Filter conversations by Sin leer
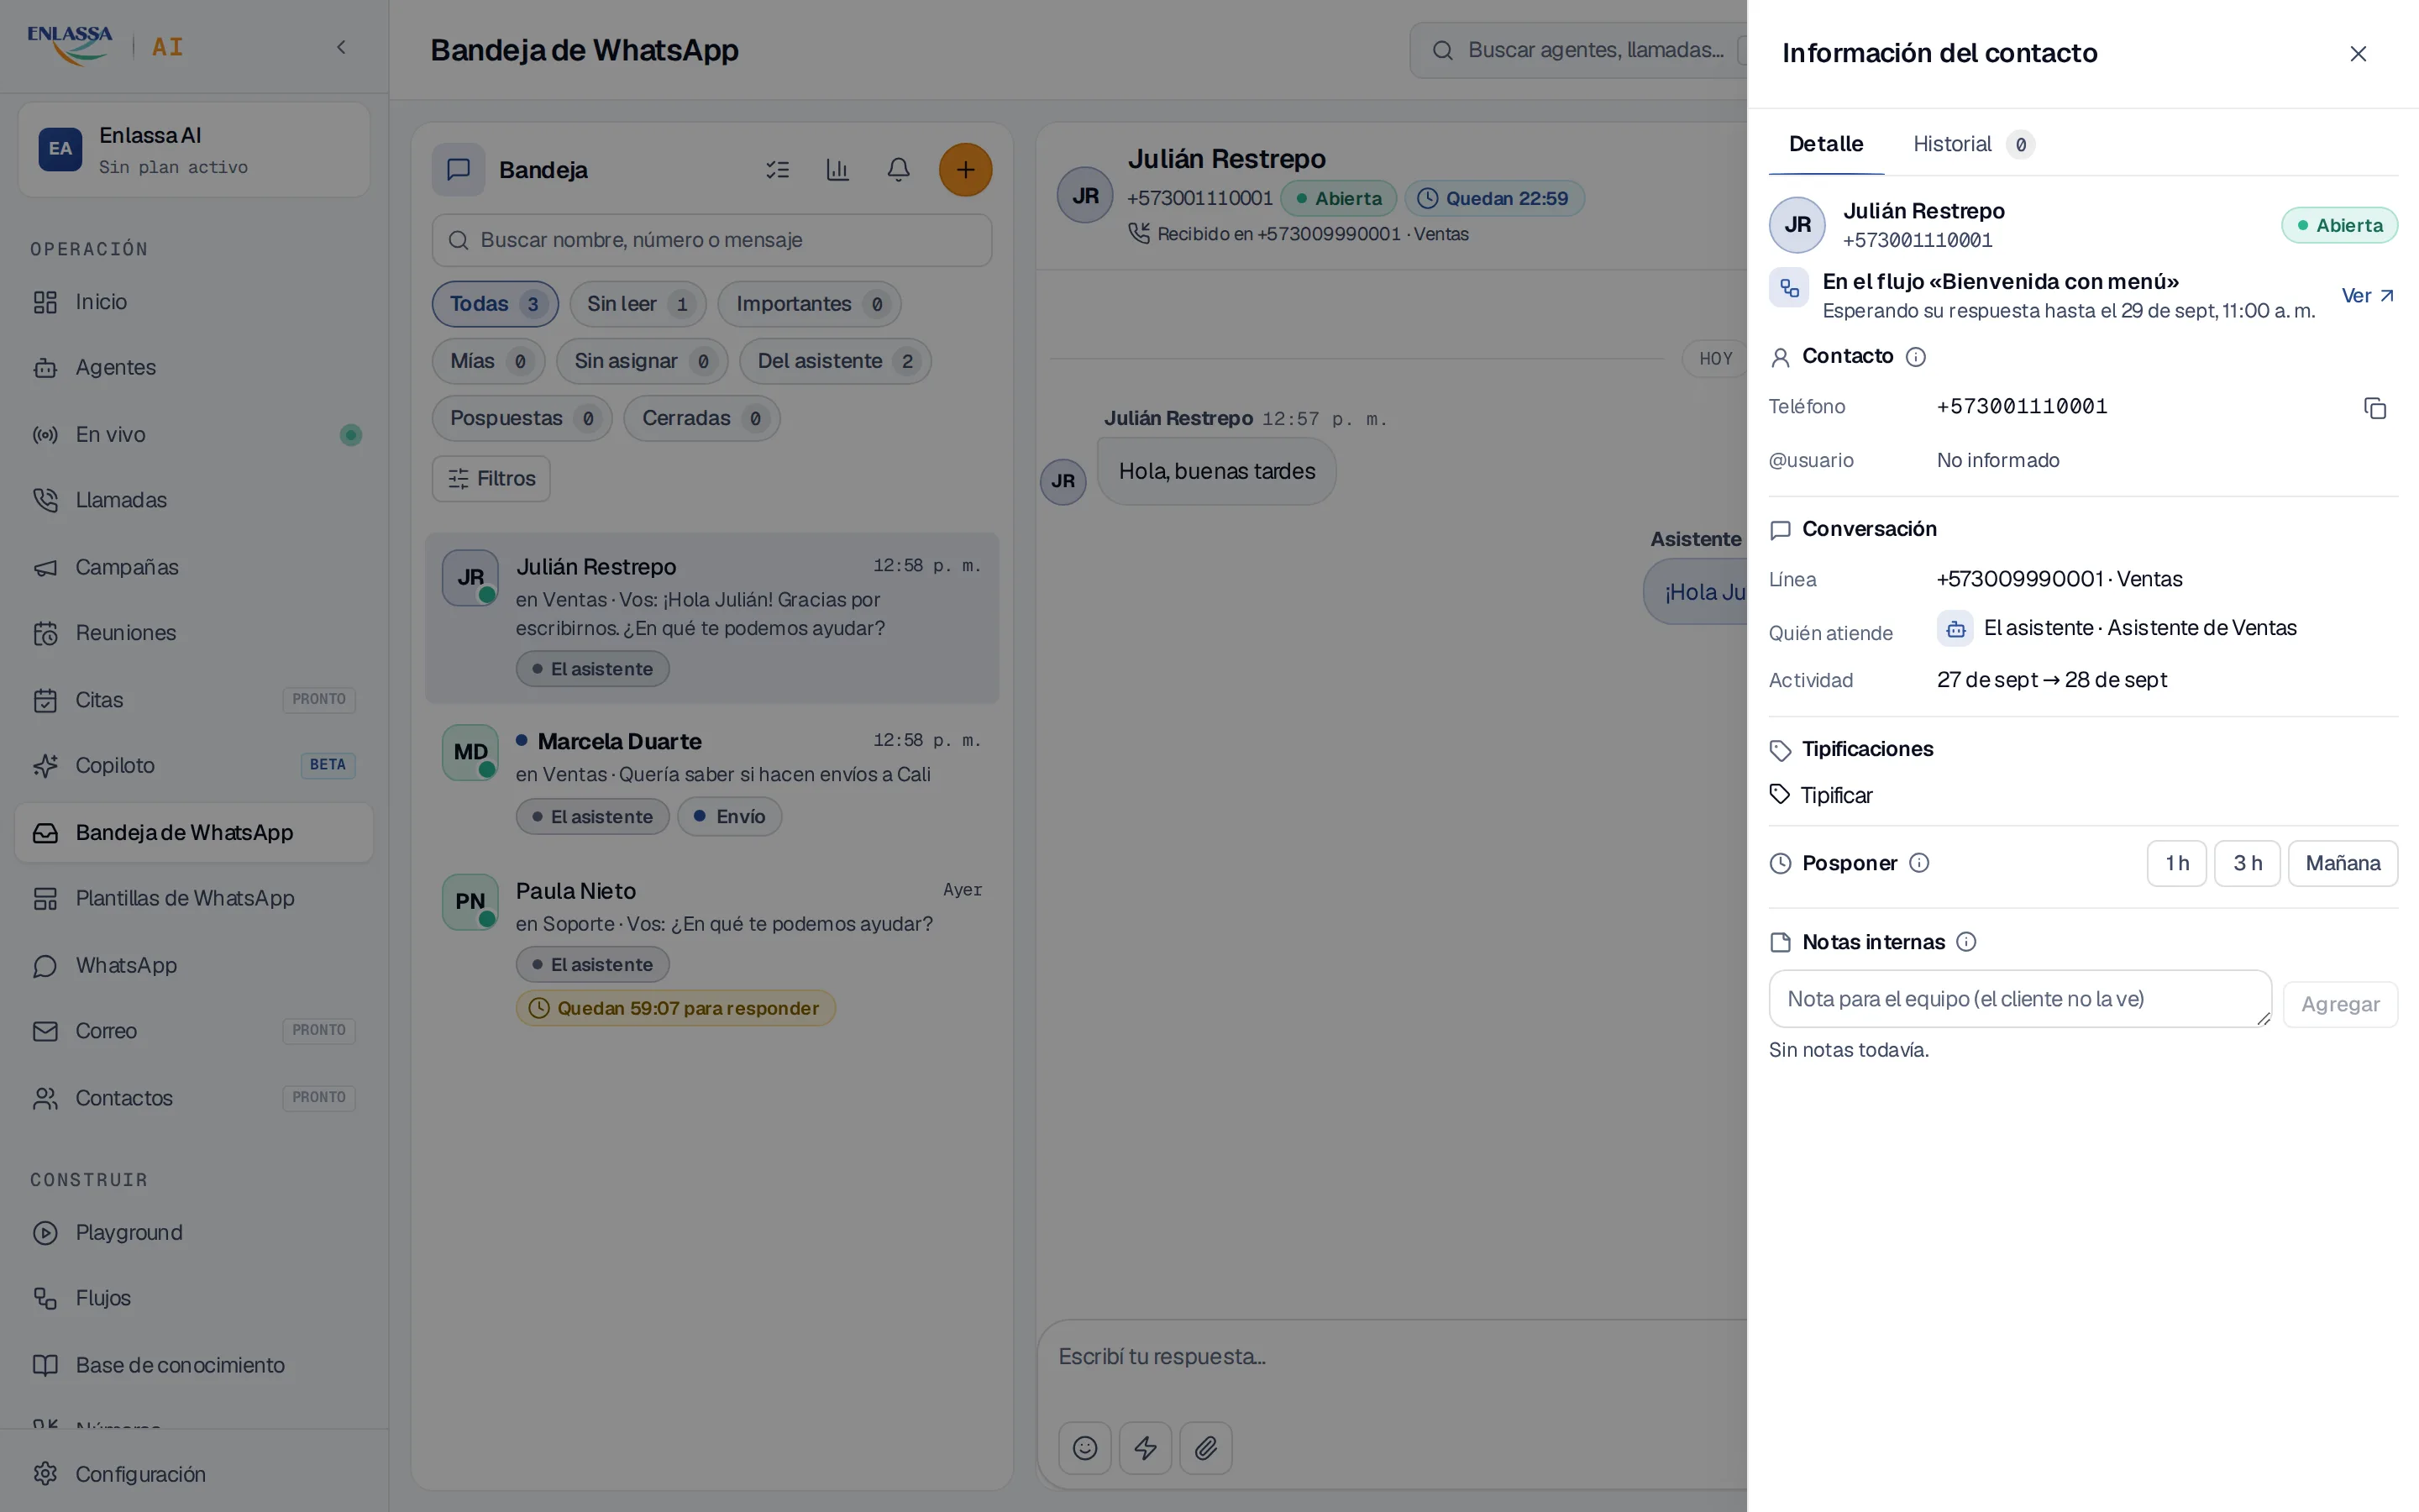This screenshot has height=1512, width=2419. (638, 304)
